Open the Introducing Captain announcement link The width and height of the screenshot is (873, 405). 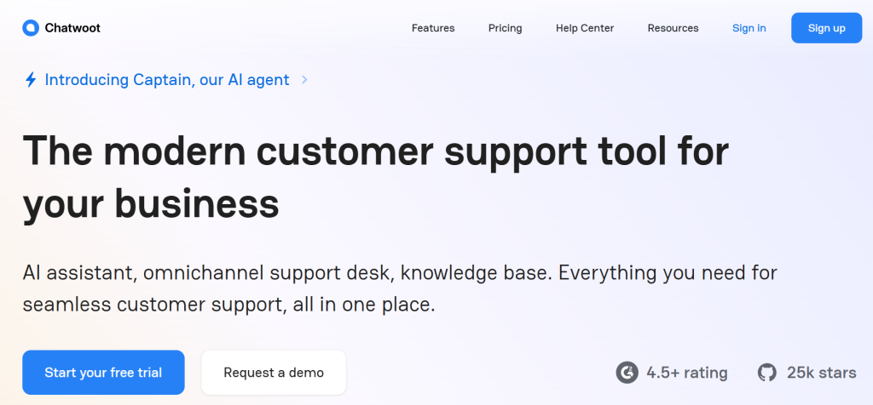(167, 80)
